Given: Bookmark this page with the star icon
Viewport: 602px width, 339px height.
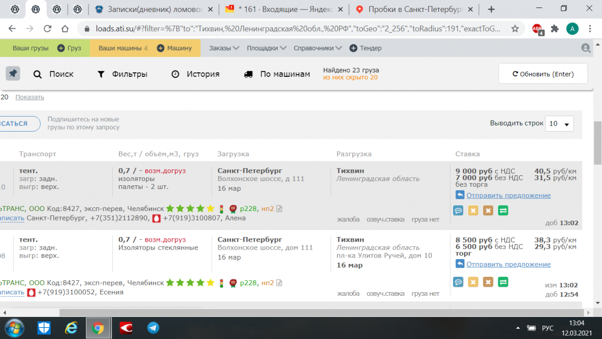Looking at the screenshot, I should [515, 29].
